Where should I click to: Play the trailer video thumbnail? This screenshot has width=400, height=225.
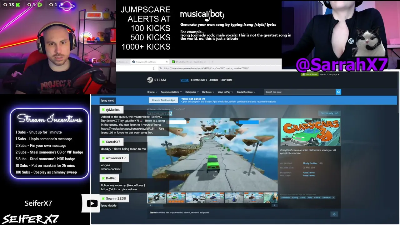pos(157,198)
